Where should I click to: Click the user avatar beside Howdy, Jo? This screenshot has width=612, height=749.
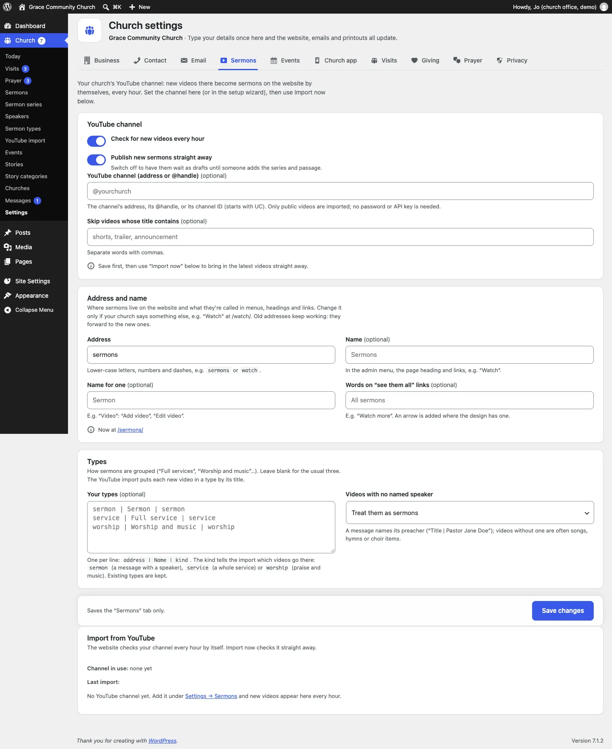coord(603,7)
